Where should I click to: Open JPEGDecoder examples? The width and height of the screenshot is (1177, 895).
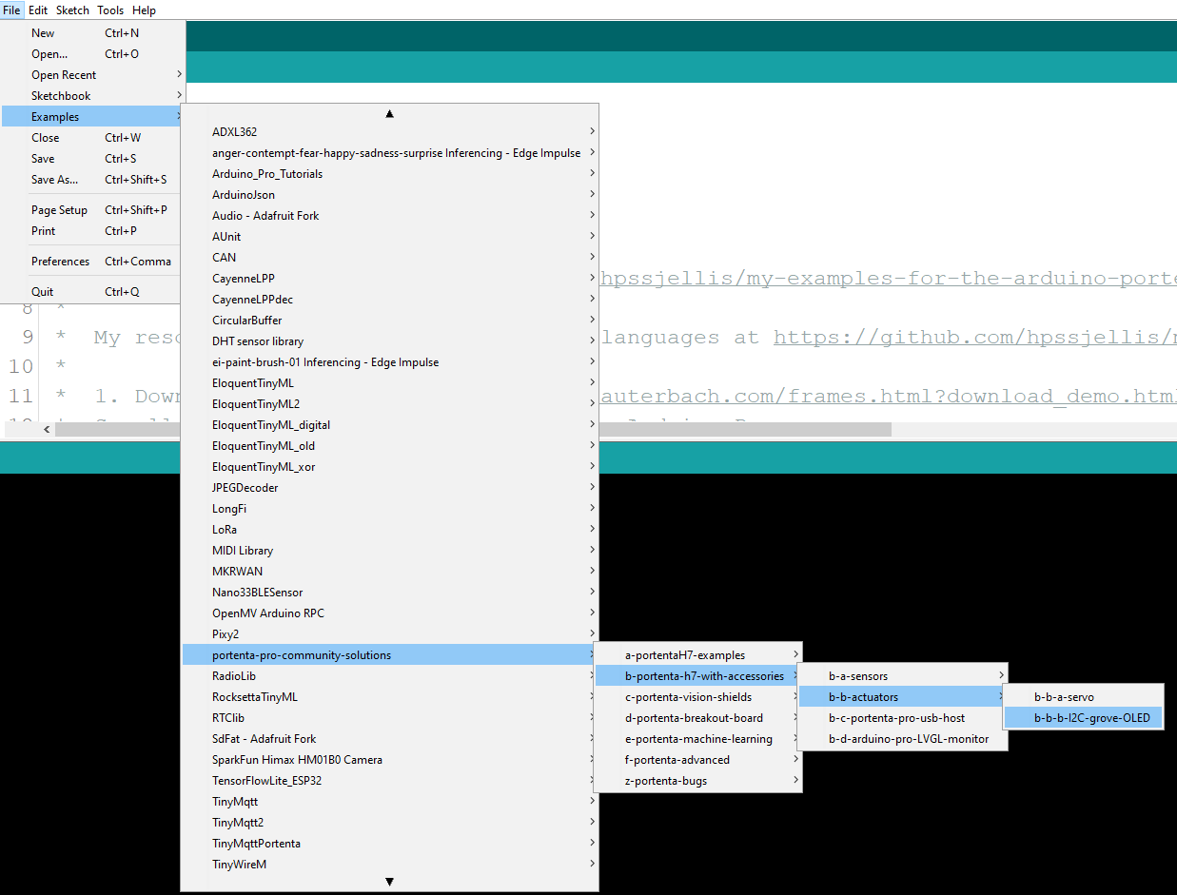390,488
